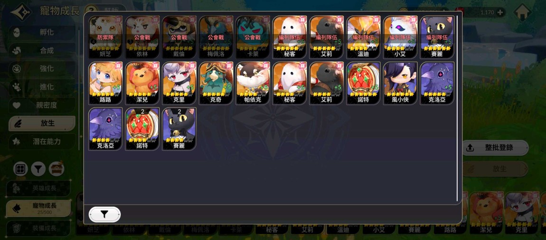
Task: Select 諾特 card with count 2
Action: click(x=142, y=129)
